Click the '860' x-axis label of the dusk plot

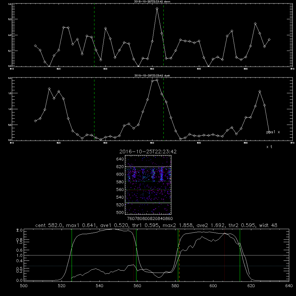point(246,143)
